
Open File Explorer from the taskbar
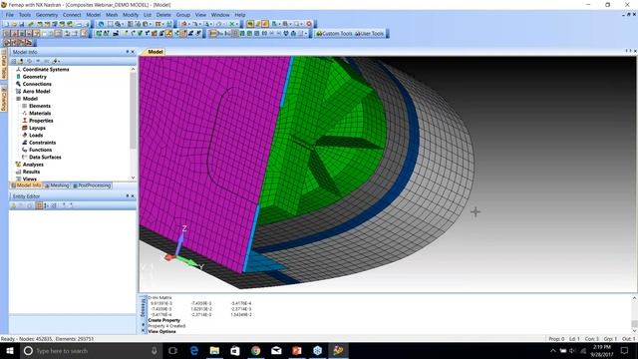click(x=214, y=350)
